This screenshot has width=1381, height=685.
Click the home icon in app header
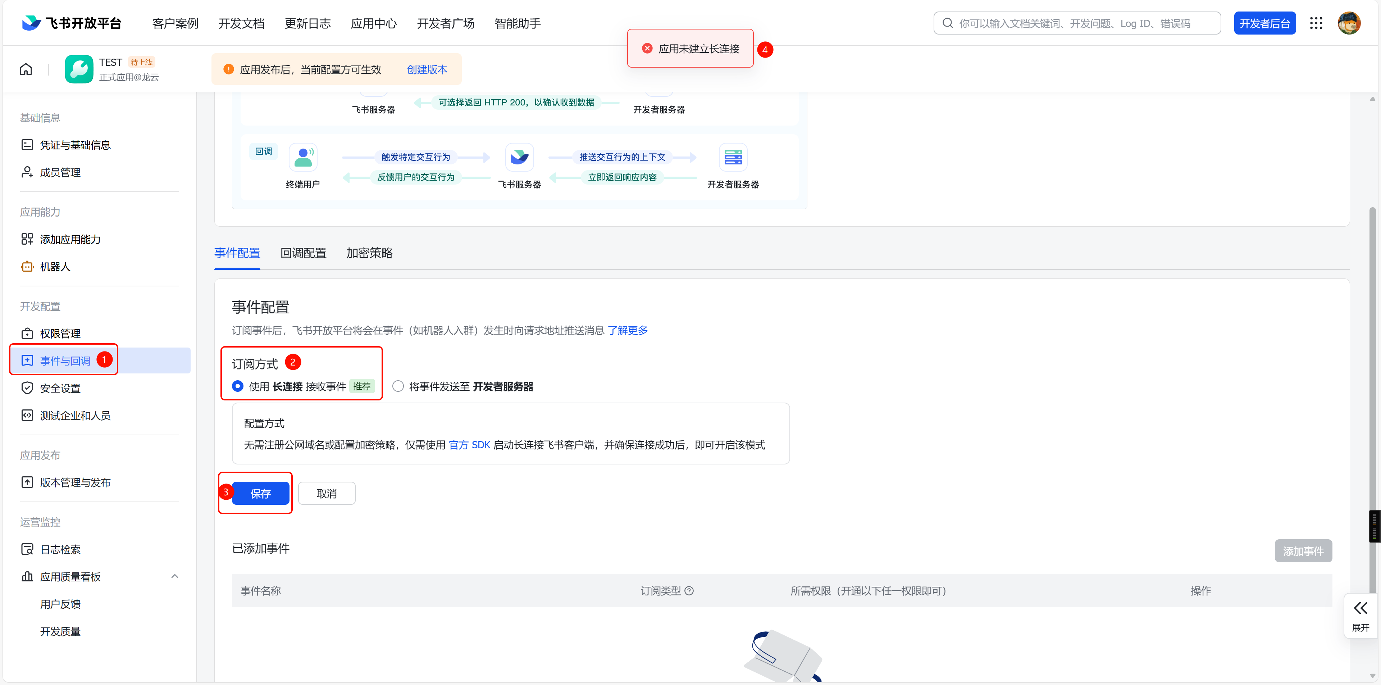[26, 69]
